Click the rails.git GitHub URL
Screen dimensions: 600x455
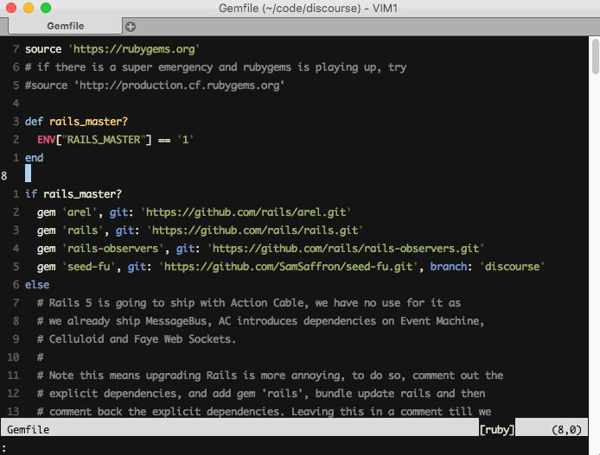pos(255,231)
